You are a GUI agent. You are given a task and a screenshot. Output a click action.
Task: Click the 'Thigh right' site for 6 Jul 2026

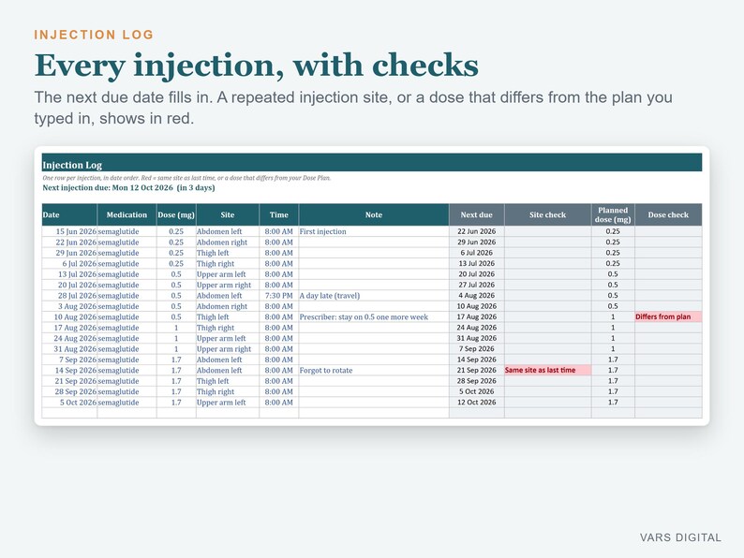tap(228, 263)
